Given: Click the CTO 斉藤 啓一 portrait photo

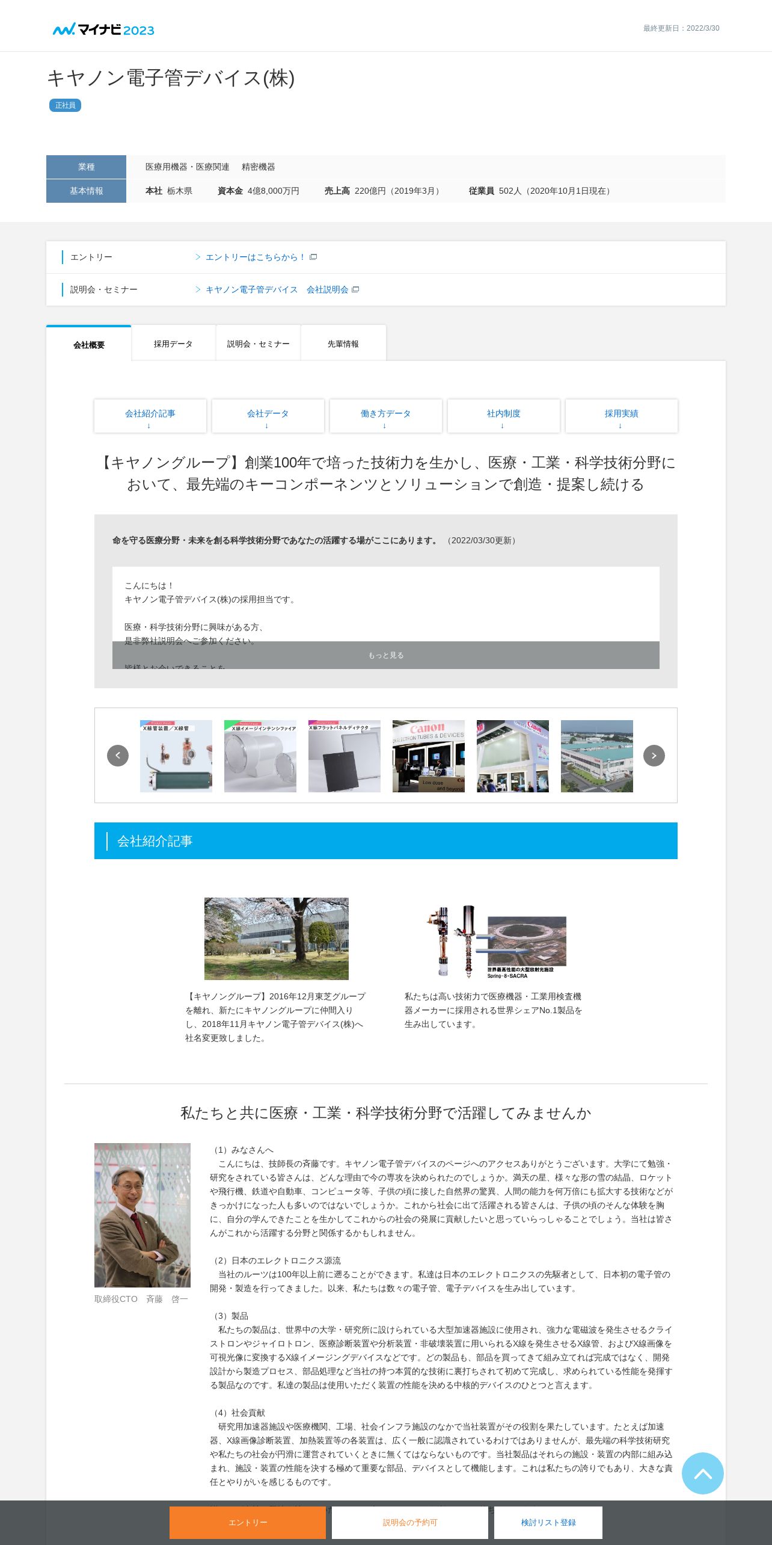Looking at the screenshot, I should (142, 1215).
